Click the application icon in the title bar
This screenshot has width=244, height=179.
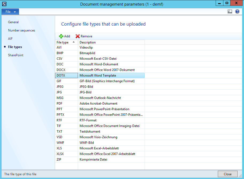(x=4, y=3)
